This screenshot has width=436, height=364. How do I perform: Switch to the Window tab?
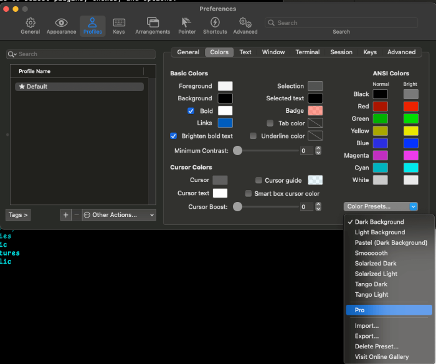[273, 52]
